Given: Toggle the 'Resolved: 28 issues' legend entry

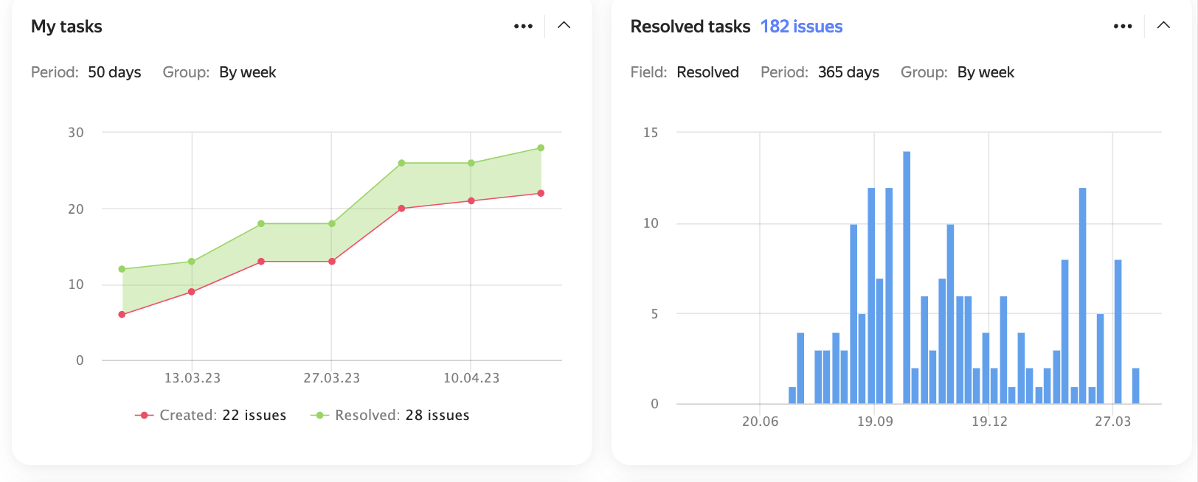Looking at the screenshot, I should [x=390, y=415].
